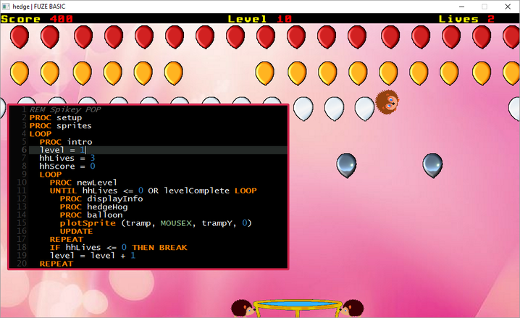Click the 'REM Spikey POP' comment line
The width and height of the screenshot is (520, 318).
click(65, 109)
